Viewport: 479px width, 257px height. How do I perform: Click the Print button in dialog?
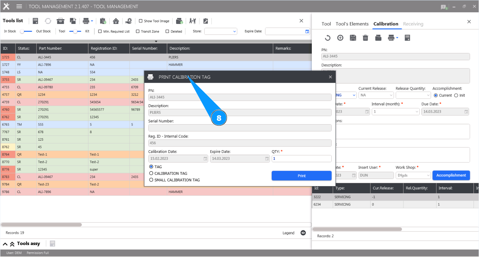click(302, 176)
